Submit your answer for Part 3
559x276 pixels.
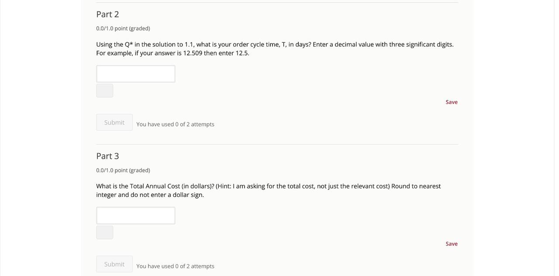click(x=114, y=264)
